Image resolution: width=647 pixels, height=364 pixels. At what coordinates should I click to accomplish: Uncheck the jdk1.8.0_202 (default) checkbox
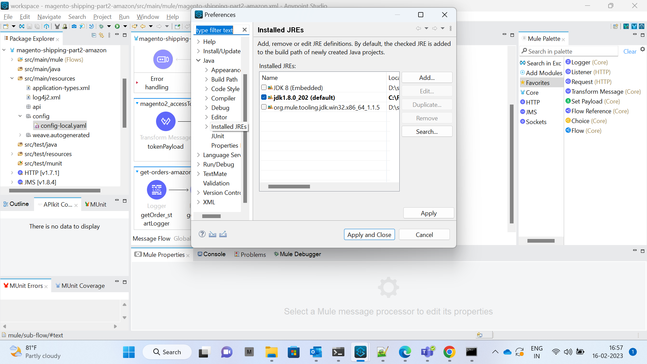click(x=264, y=97)
